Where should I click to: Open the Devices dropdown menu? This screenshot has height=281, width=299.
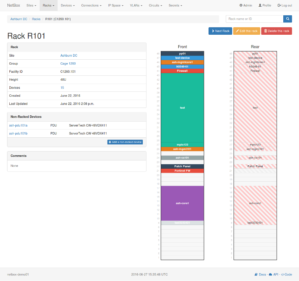(x=67, y=5)
